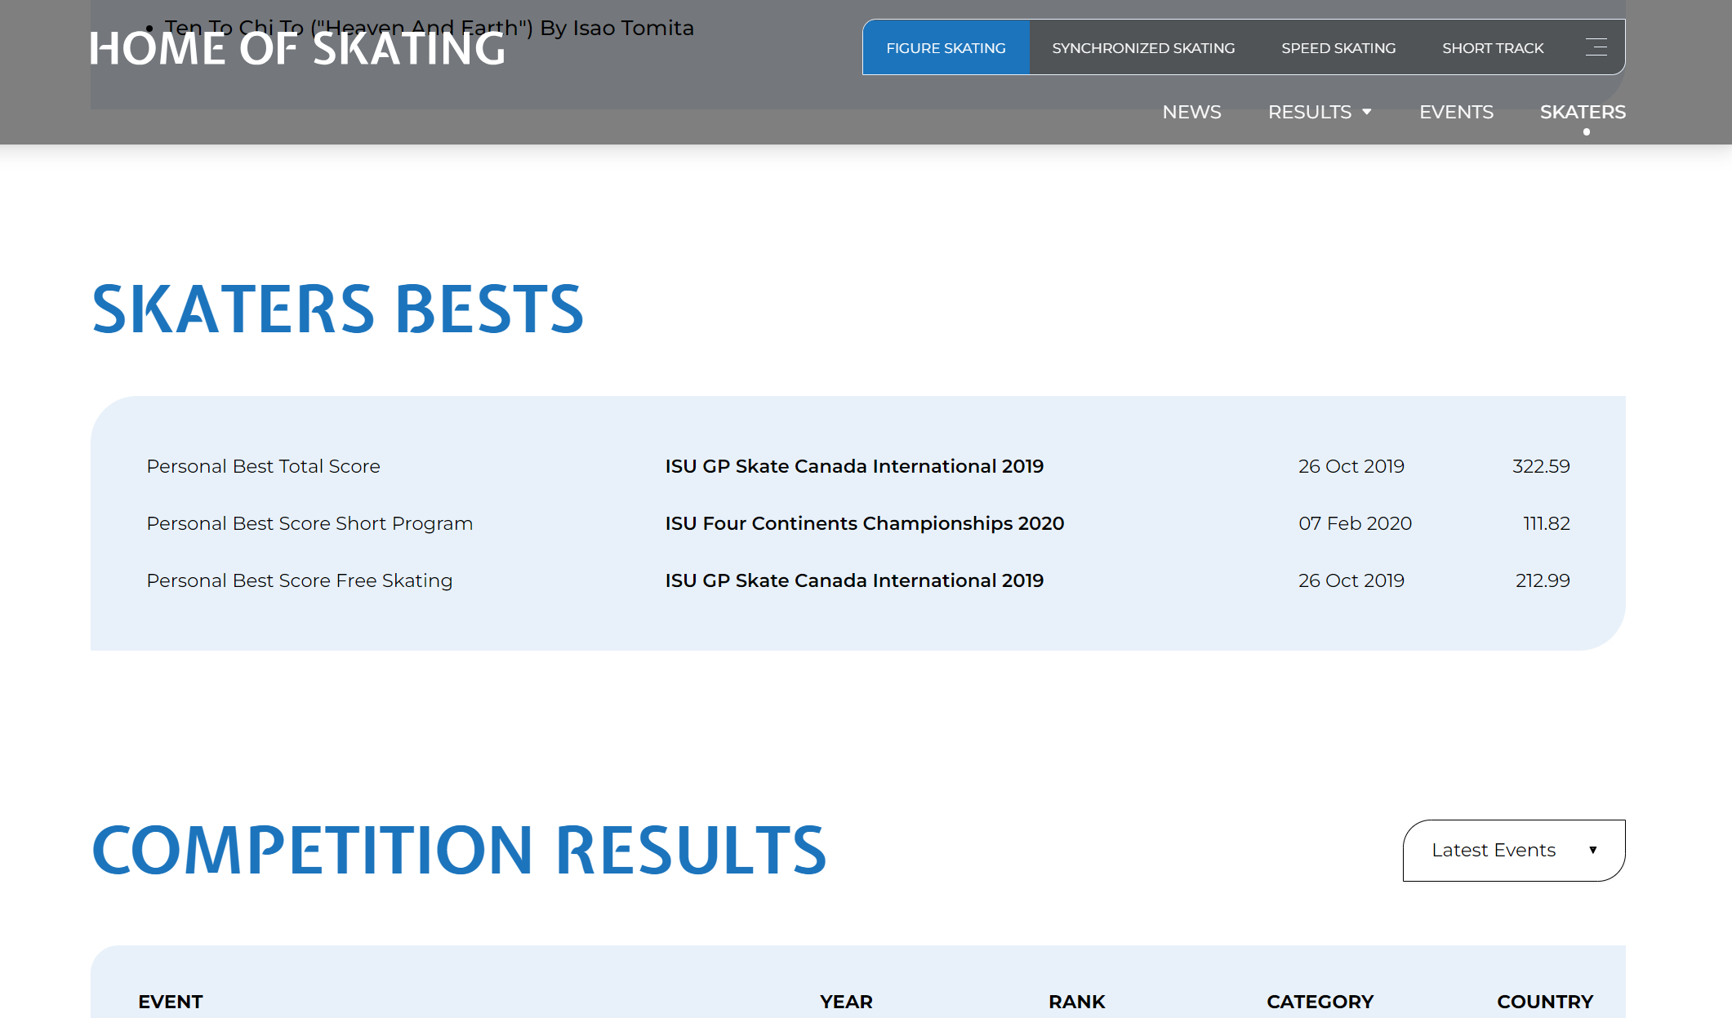Click the Skaters Bests heading

[x=337, y=309]
